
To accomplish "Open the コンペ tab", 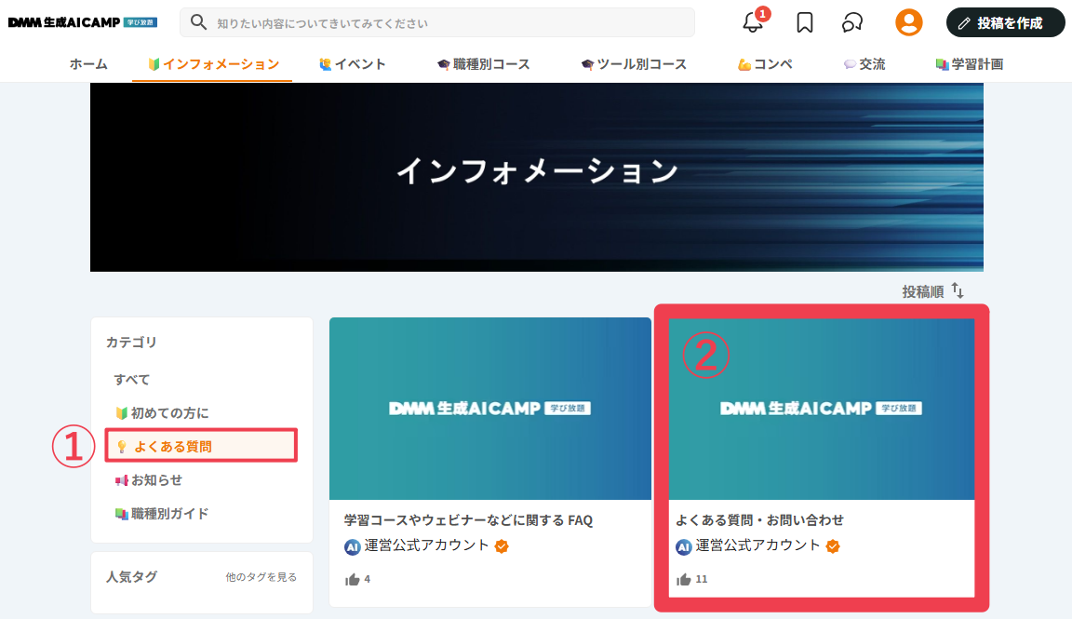I will [x=765, y=64].
